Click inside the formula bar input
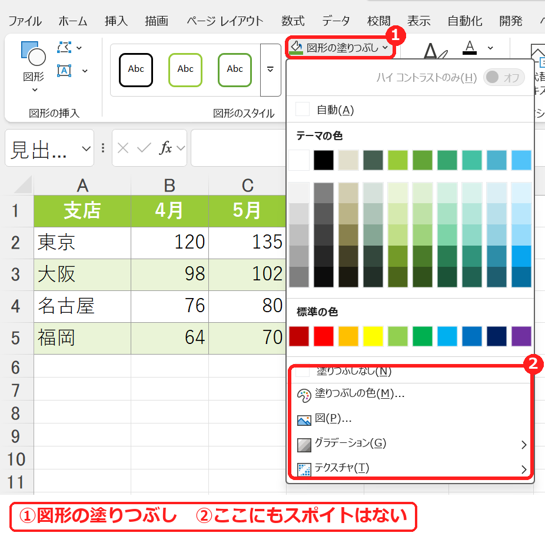 click(x=238, y=148)
